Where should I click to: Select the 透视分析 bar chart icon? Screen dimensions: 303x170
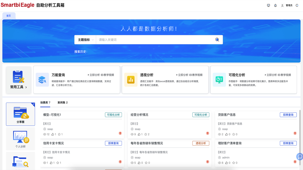click(x=131, y=79)
